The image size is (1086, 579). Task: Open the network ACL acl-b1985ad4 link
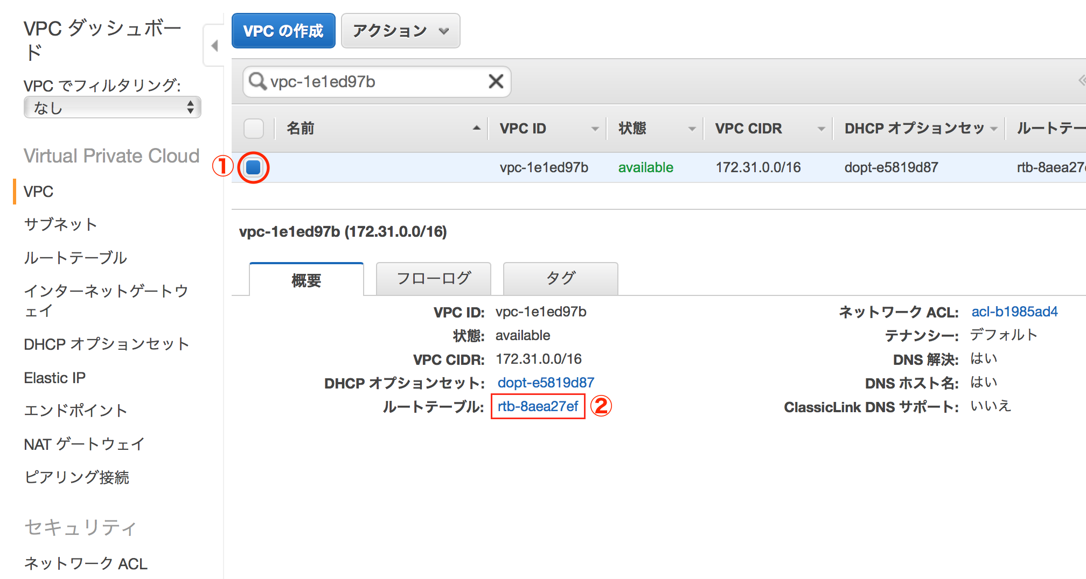coord(1014,311)
